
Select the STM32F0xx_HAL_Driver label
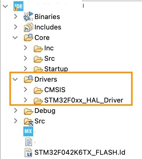pyautogui.click(x=84, y=100)
